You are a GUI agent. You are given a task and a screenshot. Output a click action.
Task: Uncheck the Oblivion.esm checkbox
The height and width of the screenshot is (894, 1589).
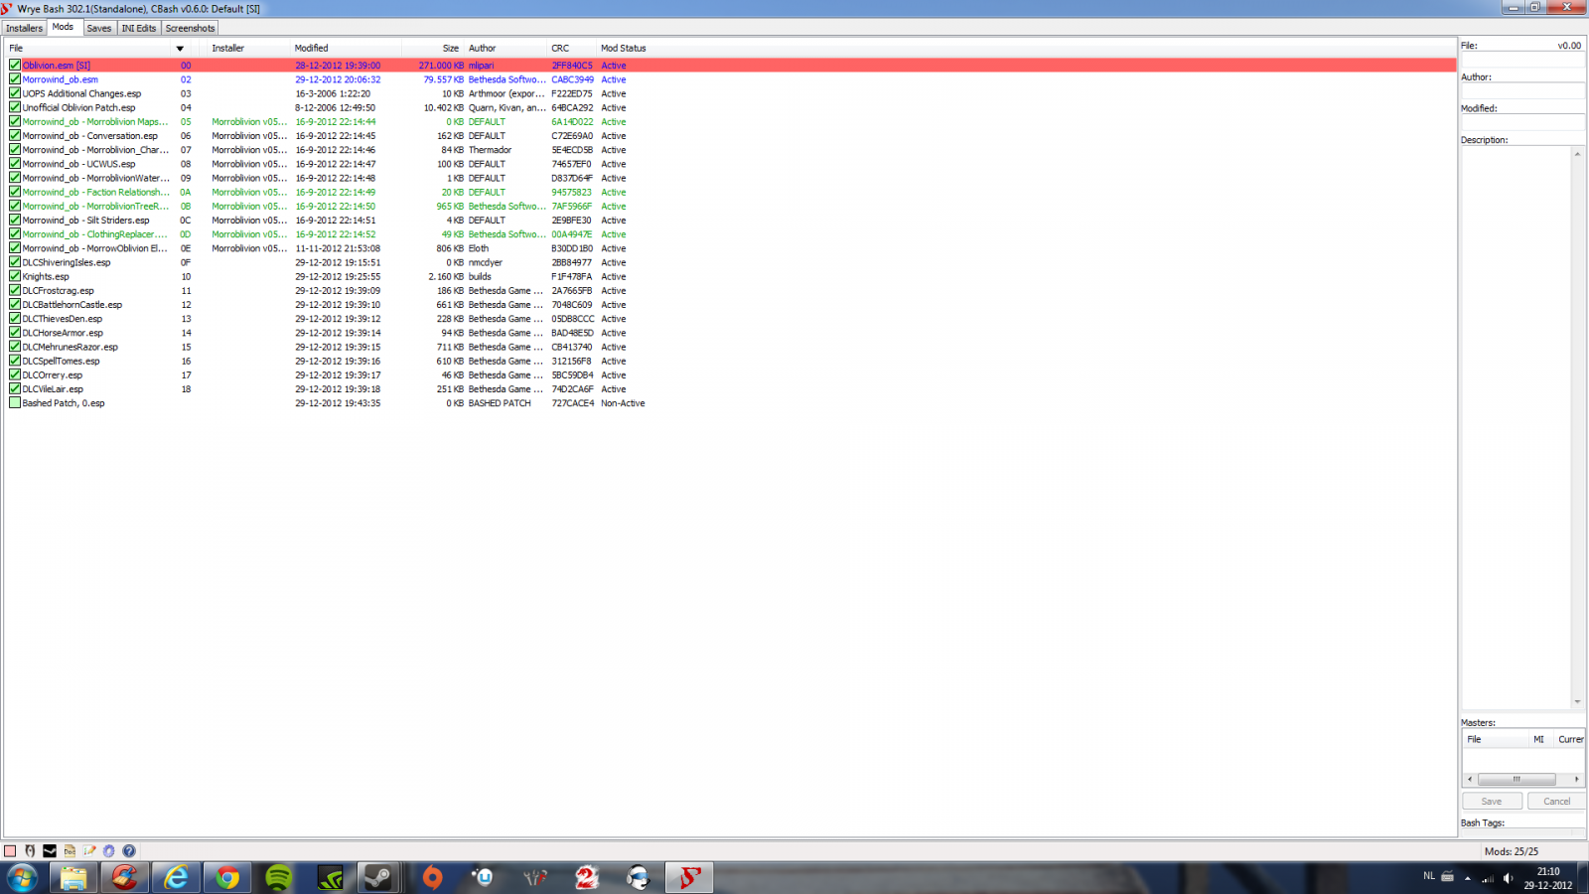point(15,66)
